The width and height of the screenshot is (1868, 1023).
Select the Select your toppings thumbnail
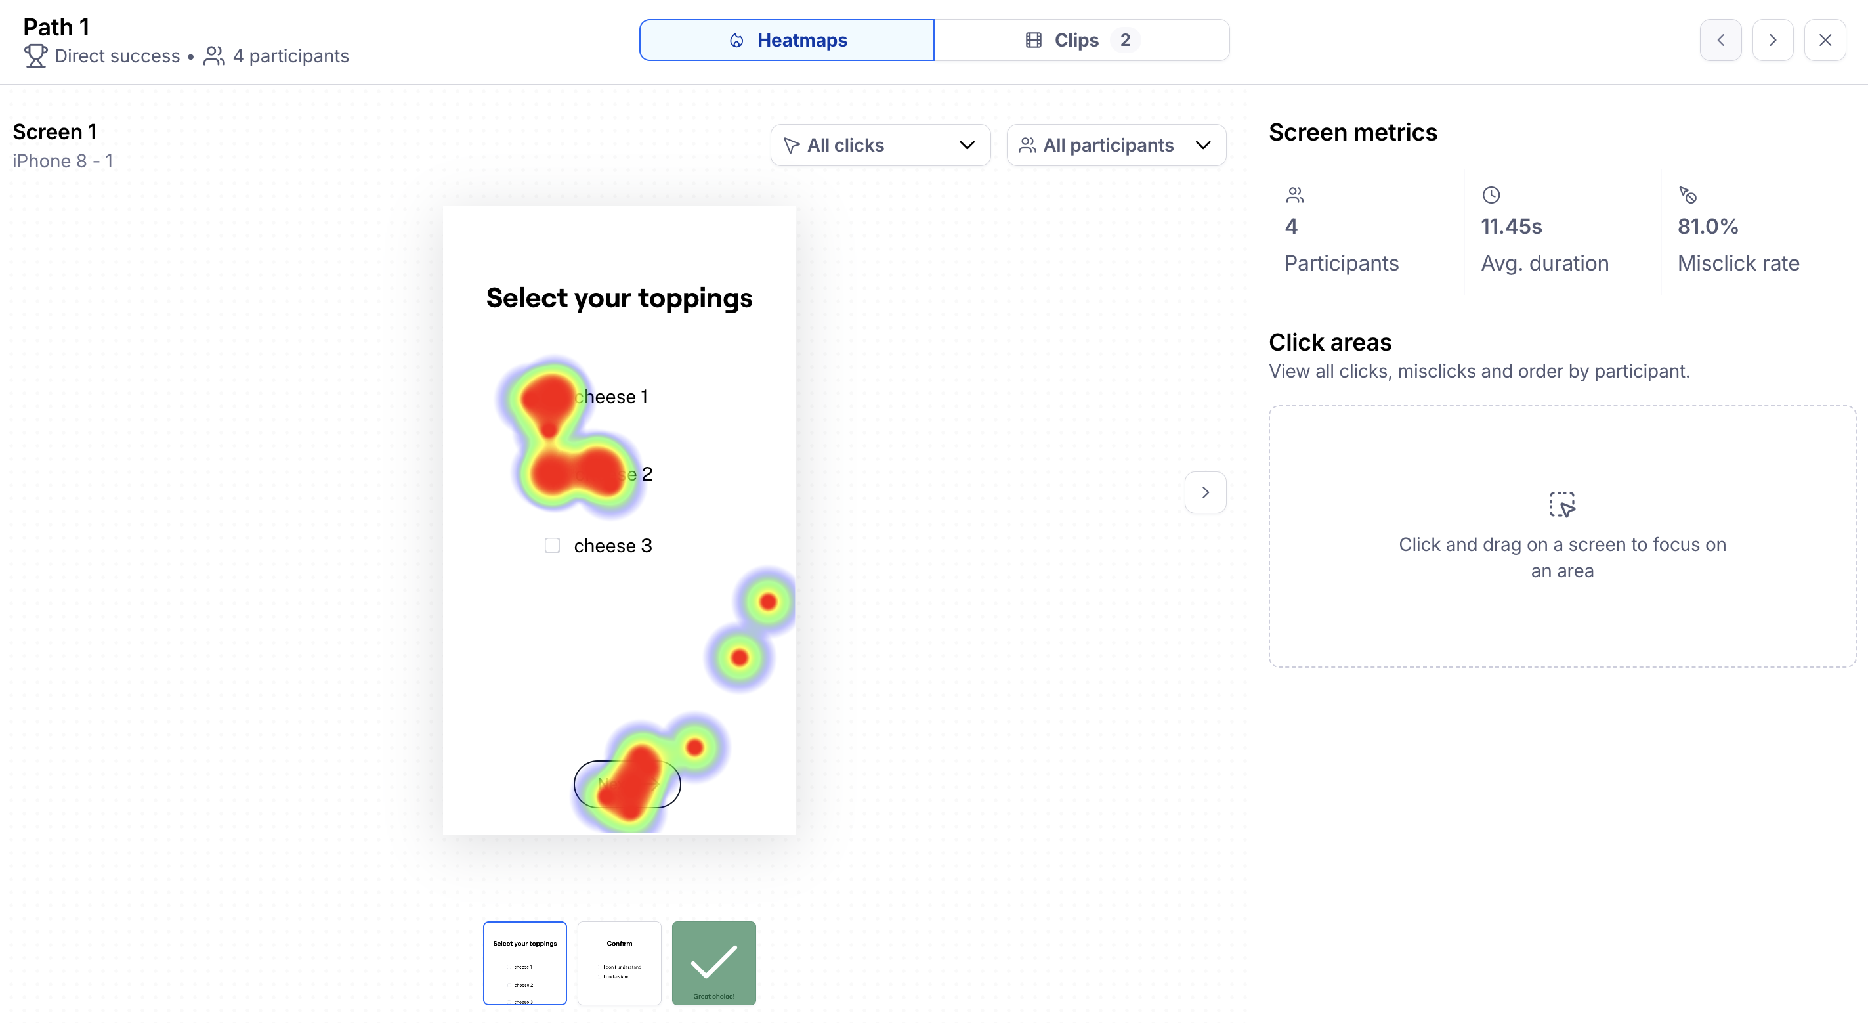[x=525, y=963]
